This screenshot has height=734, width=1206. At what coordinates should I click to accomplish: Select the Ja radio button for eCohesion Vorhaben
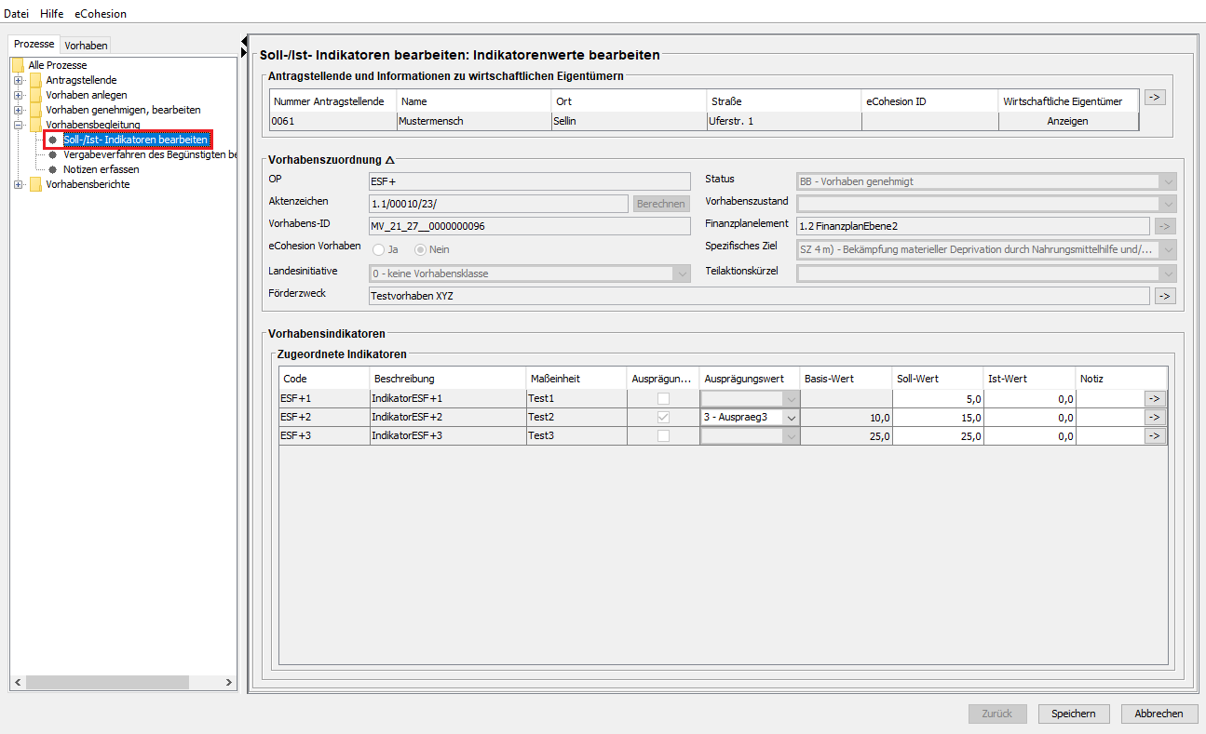pos(379,249)
